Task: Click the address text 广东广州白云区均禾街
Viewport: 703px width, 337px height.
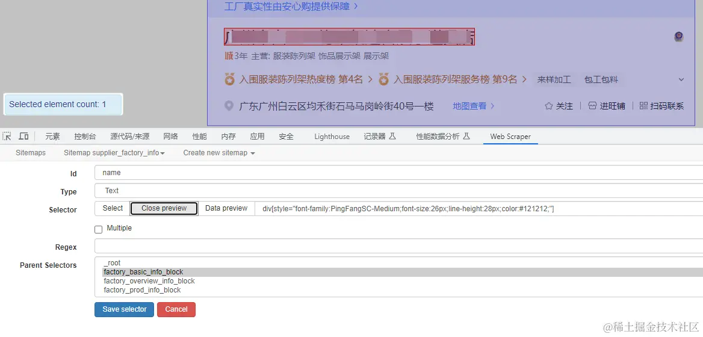Action: click(x=336, y=106)
